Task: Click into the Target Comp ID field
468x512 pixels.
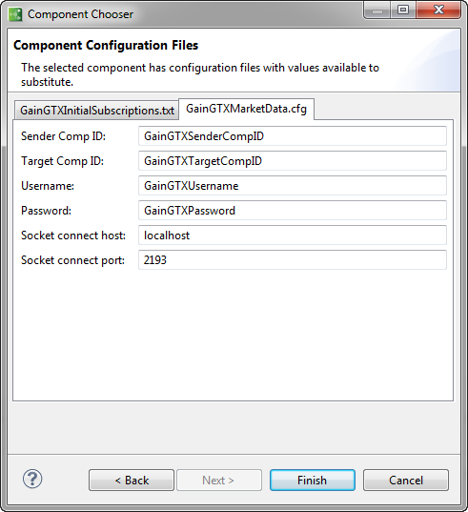Action: (x=293, y=161)
